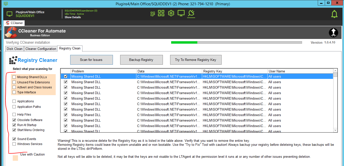Screen dimensions: 344x166
Task: Open the notification bell icon
Action: tap(334, 14)
